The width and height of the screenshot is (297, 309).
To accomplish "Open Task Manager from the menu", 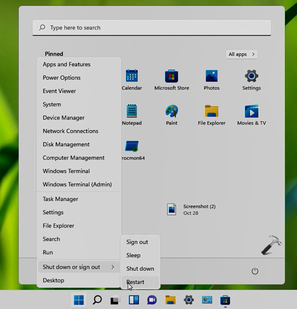I will (60, 199).
